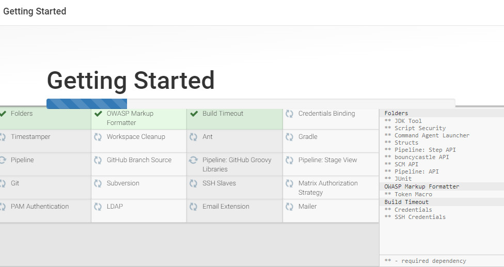
Task: Click the pending icon beside Credentials Binding
Action: (289, 114)
